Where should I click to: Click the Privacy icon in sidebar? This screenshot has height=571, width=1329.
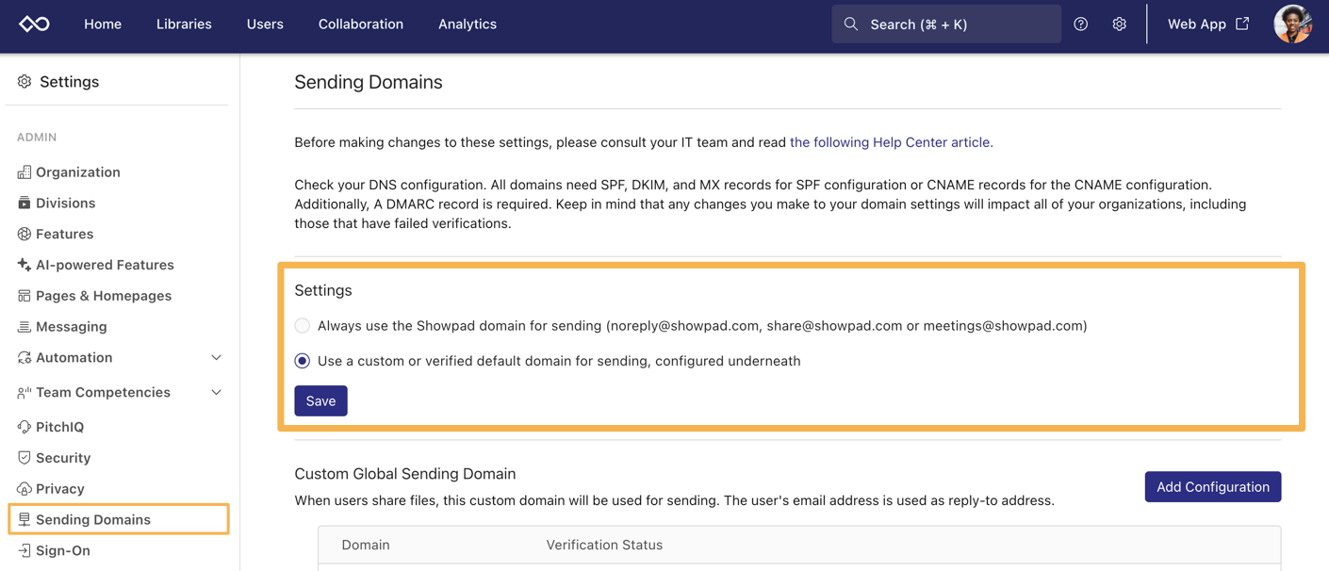(x=25, y=489)
